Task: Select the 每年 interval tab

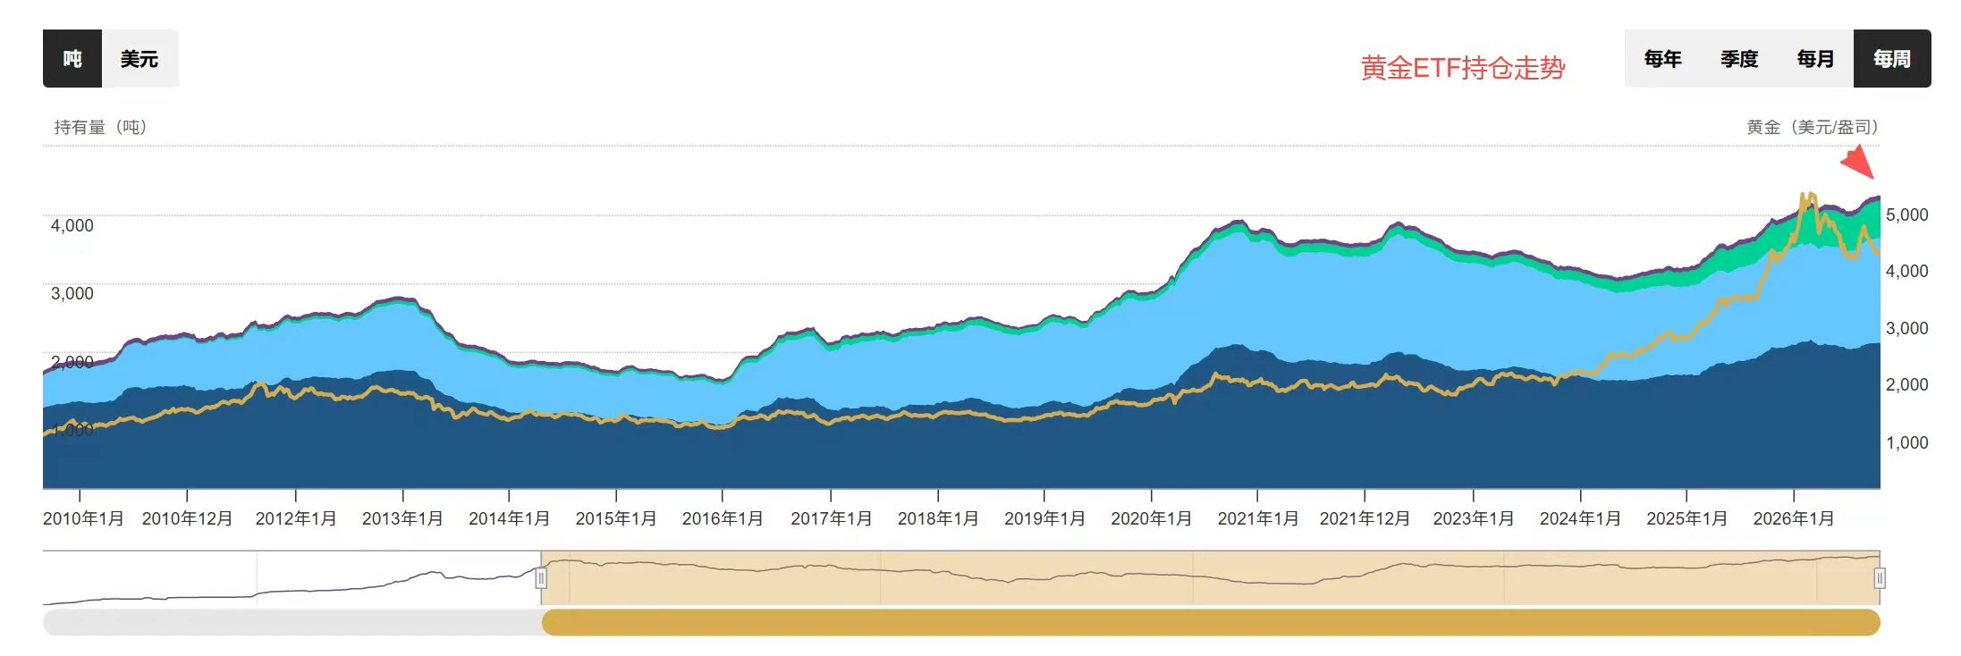Action: coord(1662,59)
